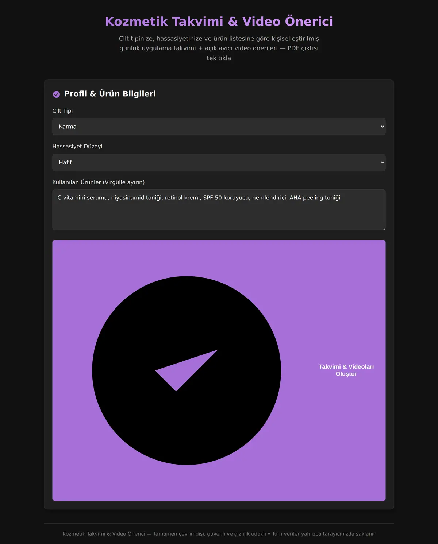Click the subtitle paragraph beginning with Cilt tipinize
The height and width of the screenshot is (544, 438).
(x=219, y=48)
